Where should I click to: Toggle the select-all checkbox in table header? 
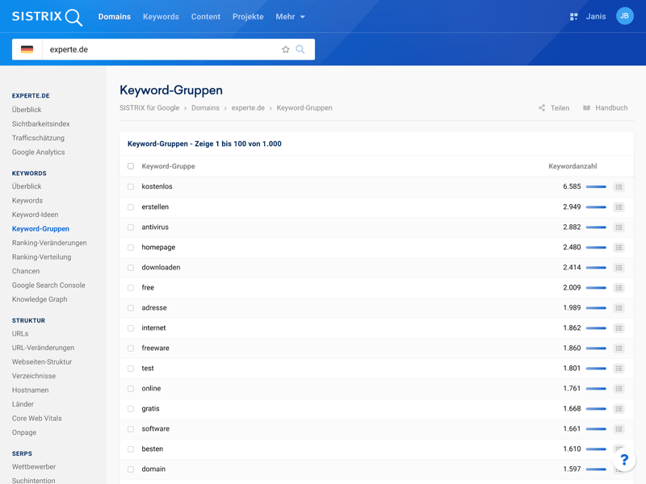click(x=131, y=166)
